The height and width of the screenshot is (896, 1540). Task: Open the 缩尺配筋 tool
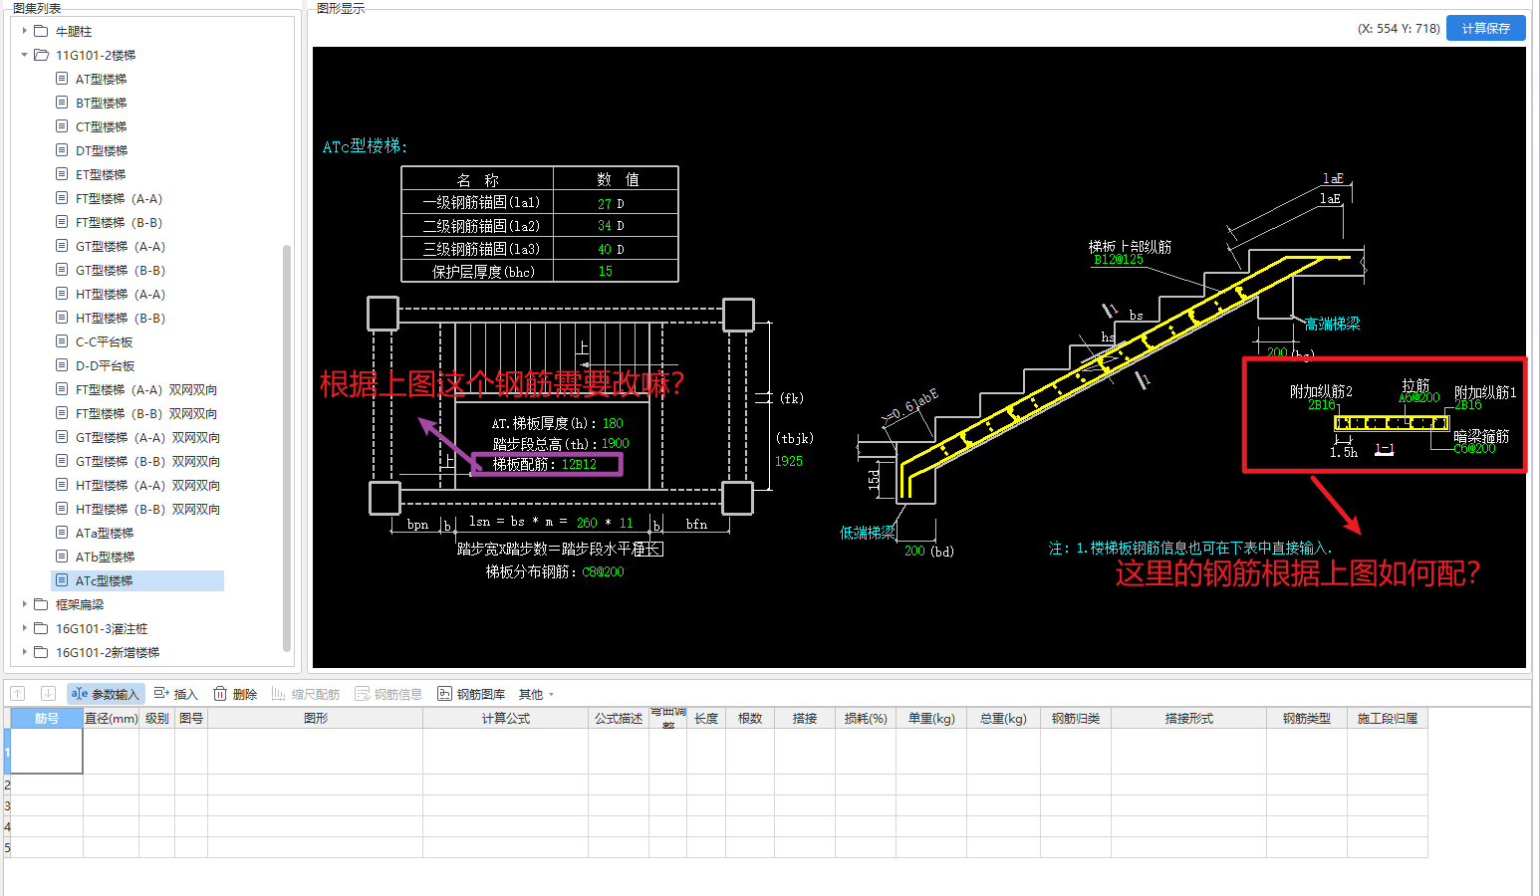(306, 694)
